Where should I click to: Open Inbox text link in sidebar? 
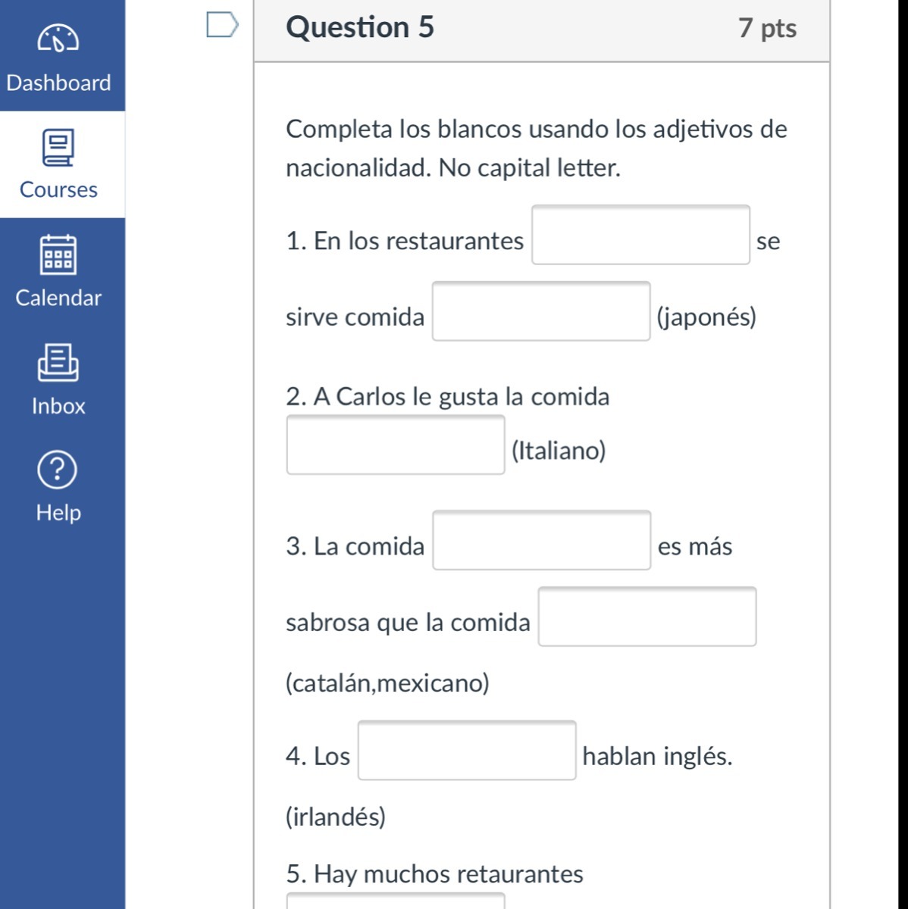(x=58, y=406)
